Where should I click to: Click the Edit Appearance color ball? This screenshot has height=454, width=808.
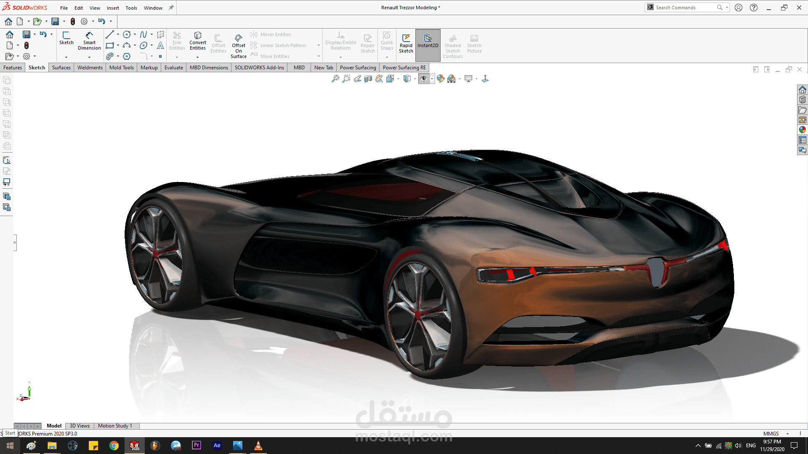click(440, 79)
